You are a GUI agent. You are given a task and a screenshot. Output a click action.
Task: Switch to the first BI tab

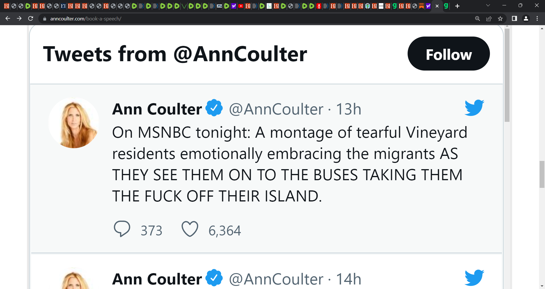[x=7, y=6]
